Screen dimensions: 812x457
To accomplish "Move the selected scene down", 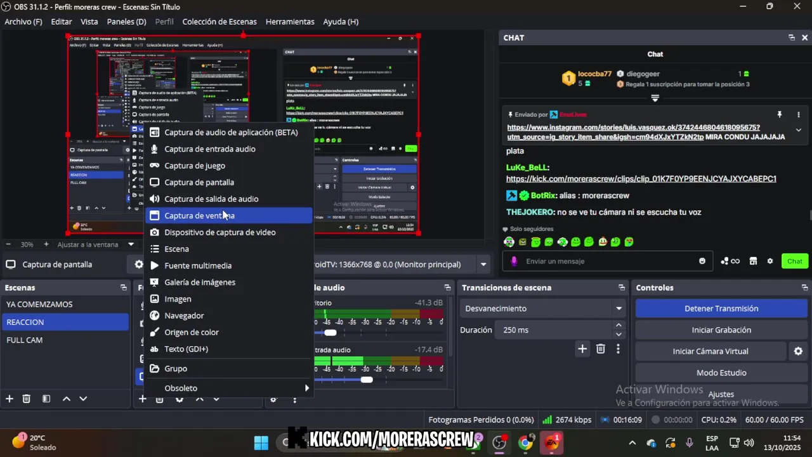I will pyautogui.click(x=83, y=399).
